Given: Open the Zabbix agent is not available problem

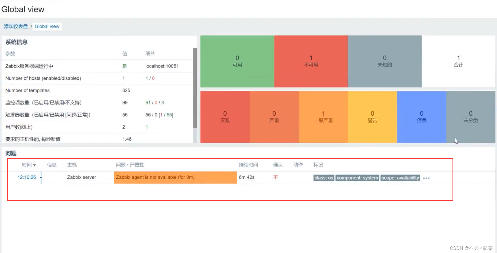Looking at the screenshot, I should [155, 177].
